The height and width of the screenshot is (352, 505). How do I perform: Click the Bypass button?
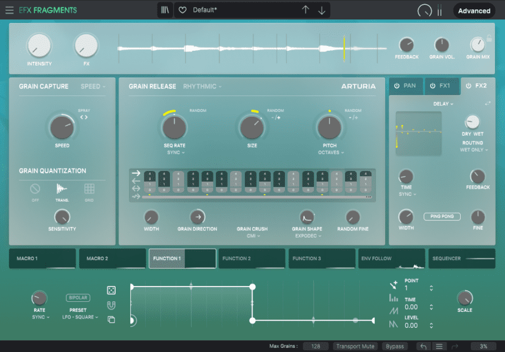coord(395,347)
